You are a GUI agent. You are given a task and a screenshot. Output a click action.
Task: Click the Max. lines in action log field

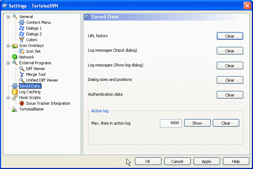(171, 123)
